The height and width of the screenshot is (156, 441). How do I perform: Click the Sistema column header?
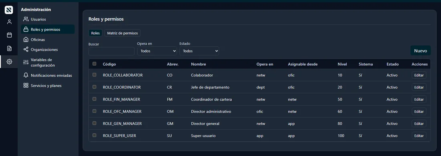coord(366,64)
